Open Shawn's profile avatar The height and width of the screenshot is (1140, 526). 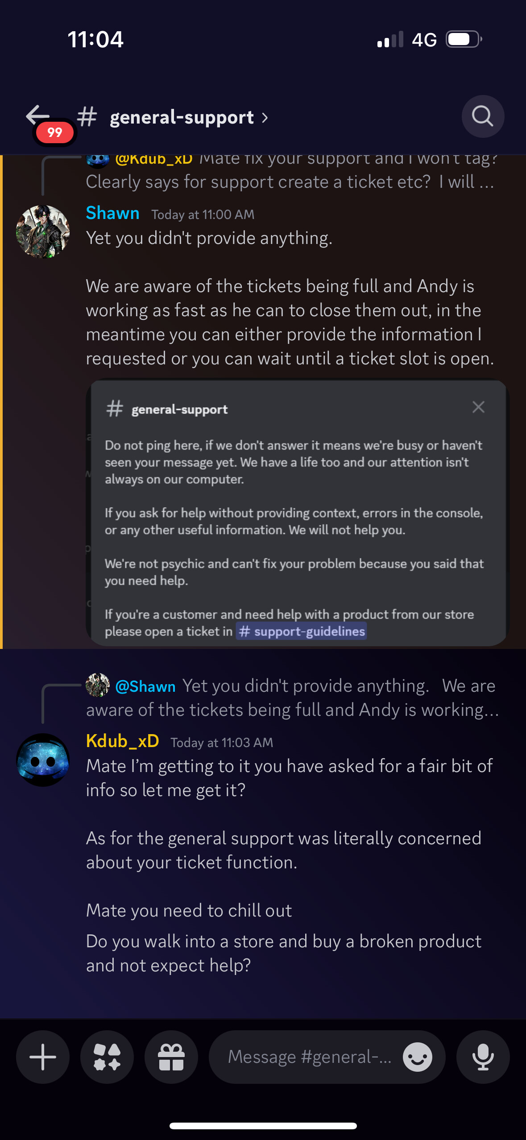[x=43, y=232]
